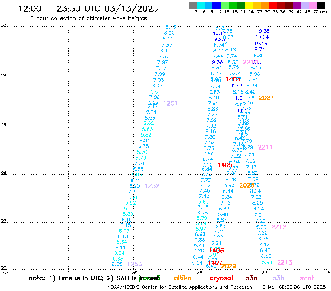The width and height of the screenshot is (331, 291).
Task: Click the cryosat time marker '1407'
Action: pos(215,262)
